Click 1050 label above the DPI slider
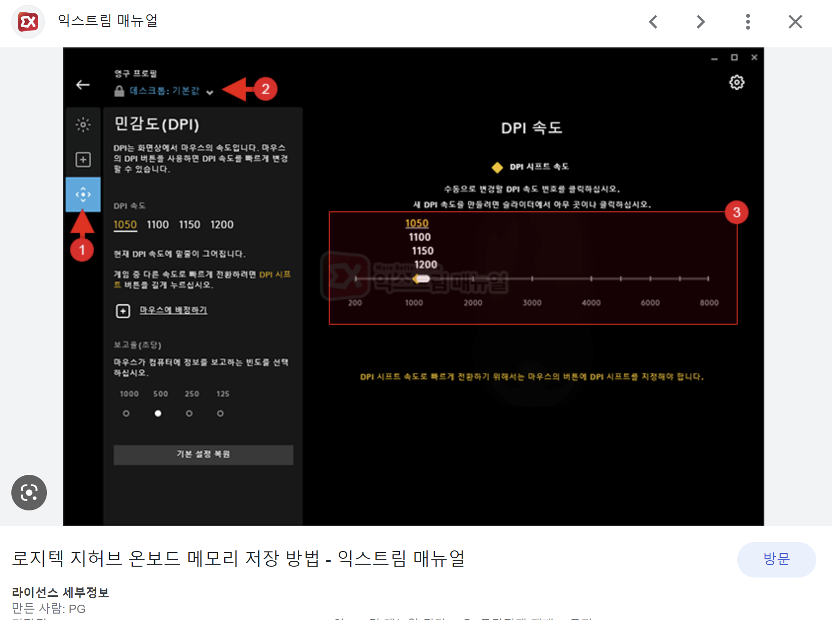 (x=417, y=223)
